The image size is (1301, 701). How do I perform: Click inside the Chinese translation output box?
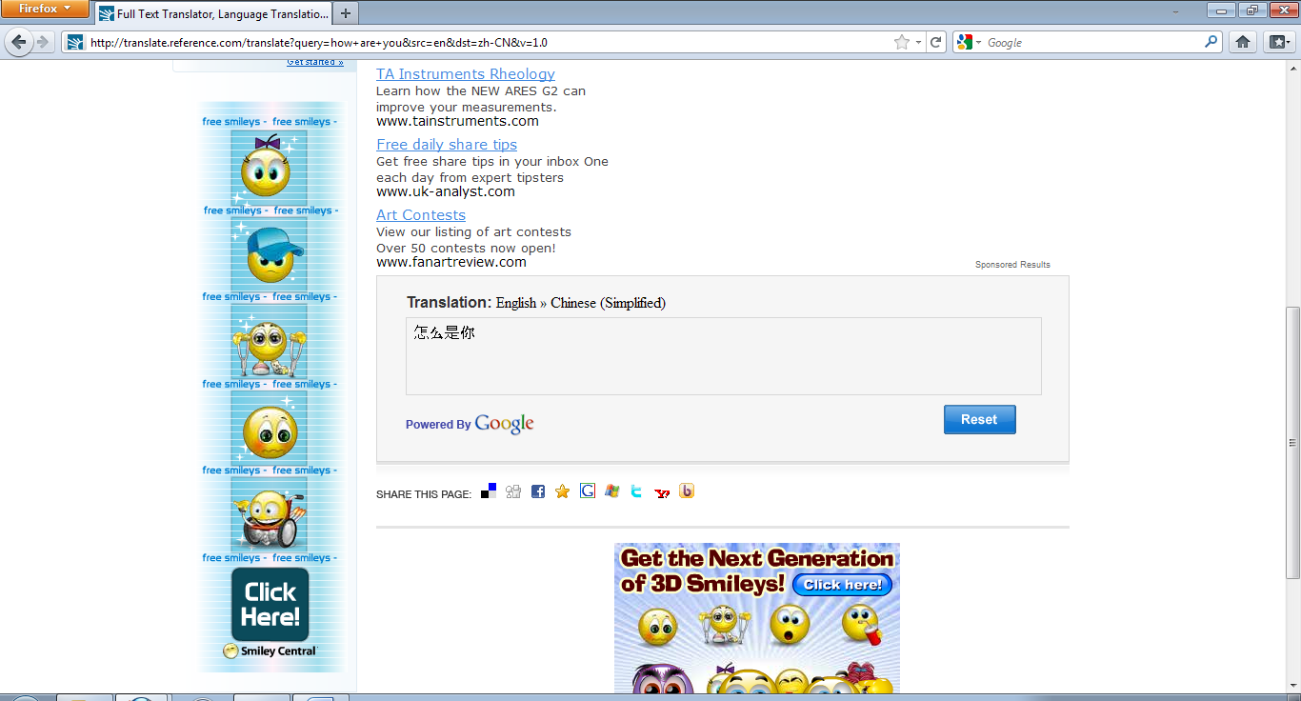point(724,356)
